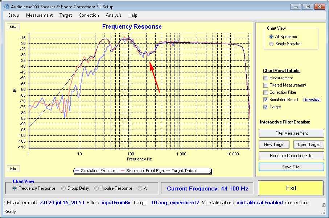
Task: Click measurement name 2.0 24 jul 16_20 54
Action: coord(62,203)
